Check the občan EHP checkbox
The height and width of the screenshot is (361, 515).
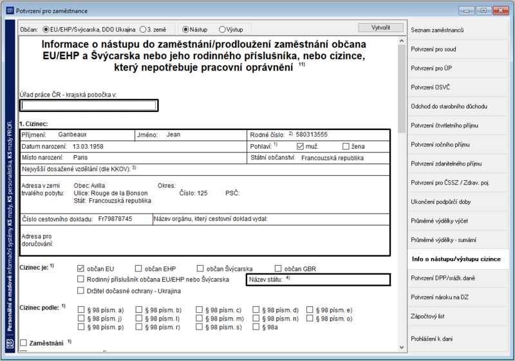point(138,268)
